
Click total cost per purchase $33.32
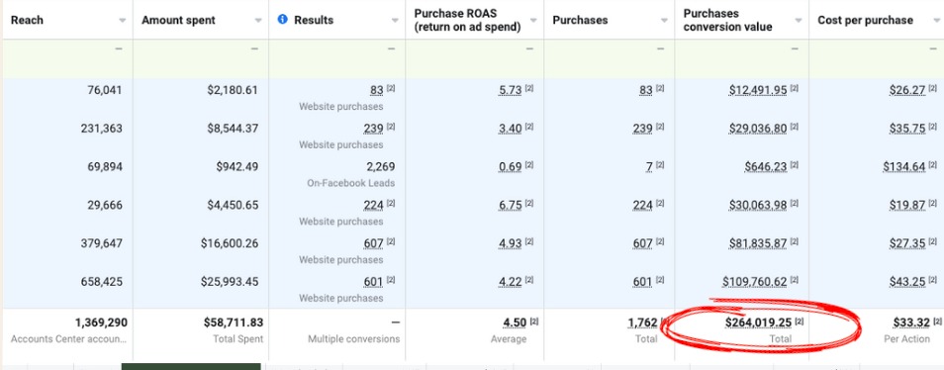coord(911,323)
